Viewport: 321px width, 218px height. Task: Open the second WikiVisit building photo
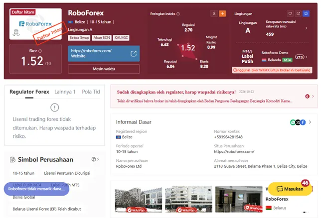[188, 199]
